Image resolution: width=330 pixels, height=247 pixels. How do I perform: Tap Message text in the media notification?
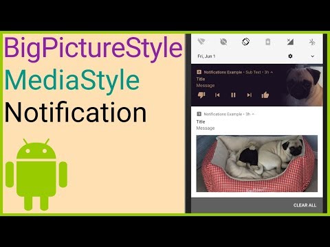(x=206, y=86)
